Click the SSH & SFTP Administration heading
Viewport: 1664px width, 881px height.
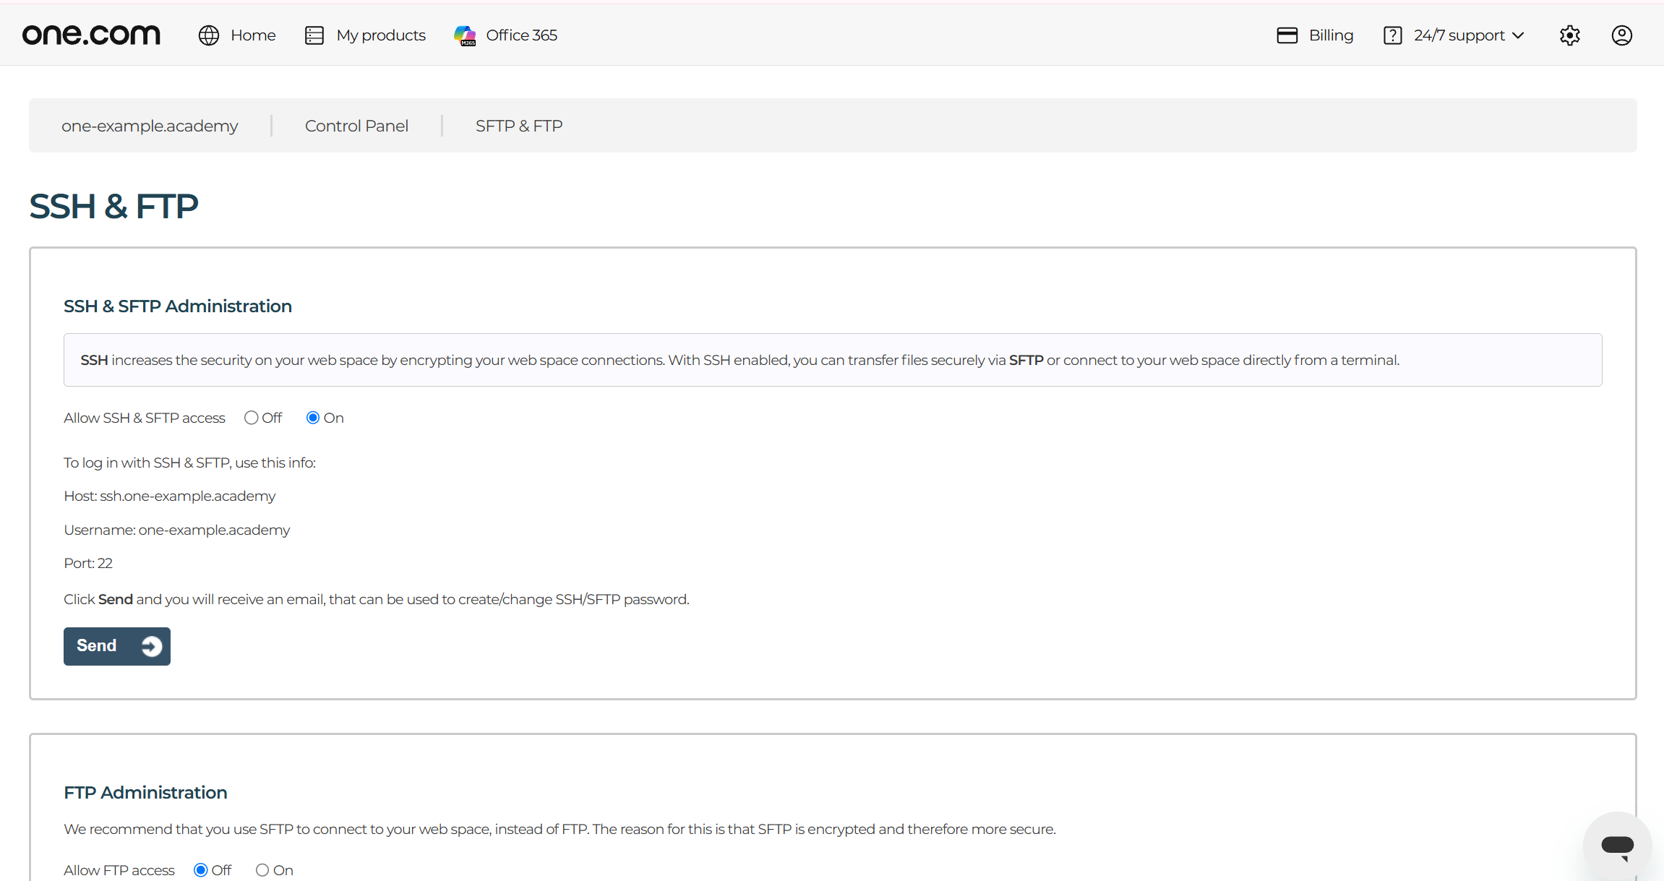(x=178, y=306)
